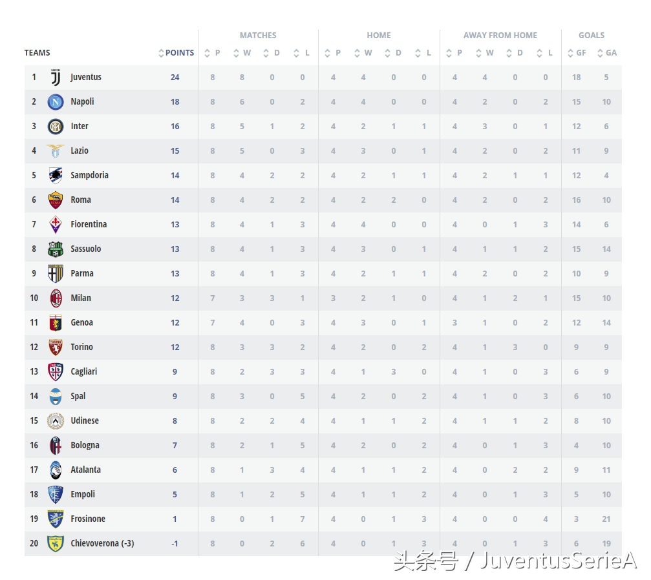Sort by goals for (GF) column

tap(577, 53)
